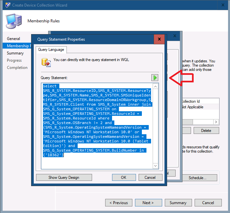
Task: Click right arrow on the rules list scrollbar
Action: click(x=216, y=122)
